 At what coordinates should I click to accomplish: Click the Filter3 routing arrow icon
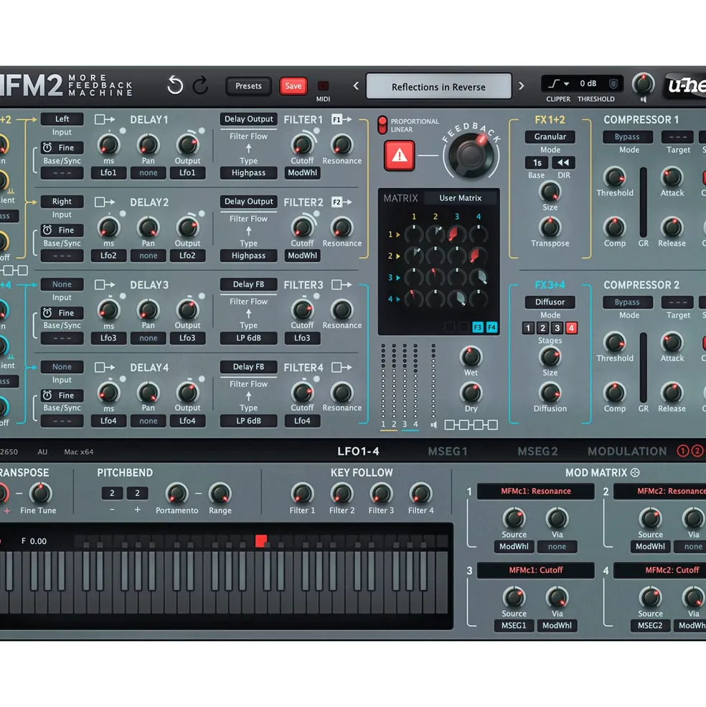click(x=342, y=284)
